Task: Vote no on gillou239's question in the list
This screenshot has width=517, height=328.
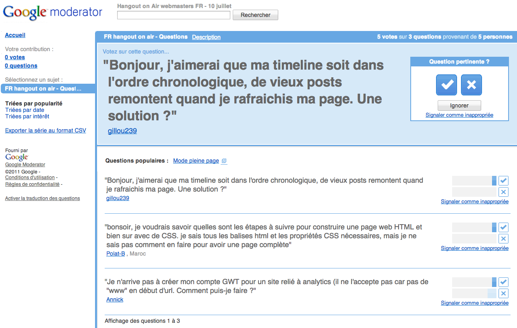Action: coord(503,192)
